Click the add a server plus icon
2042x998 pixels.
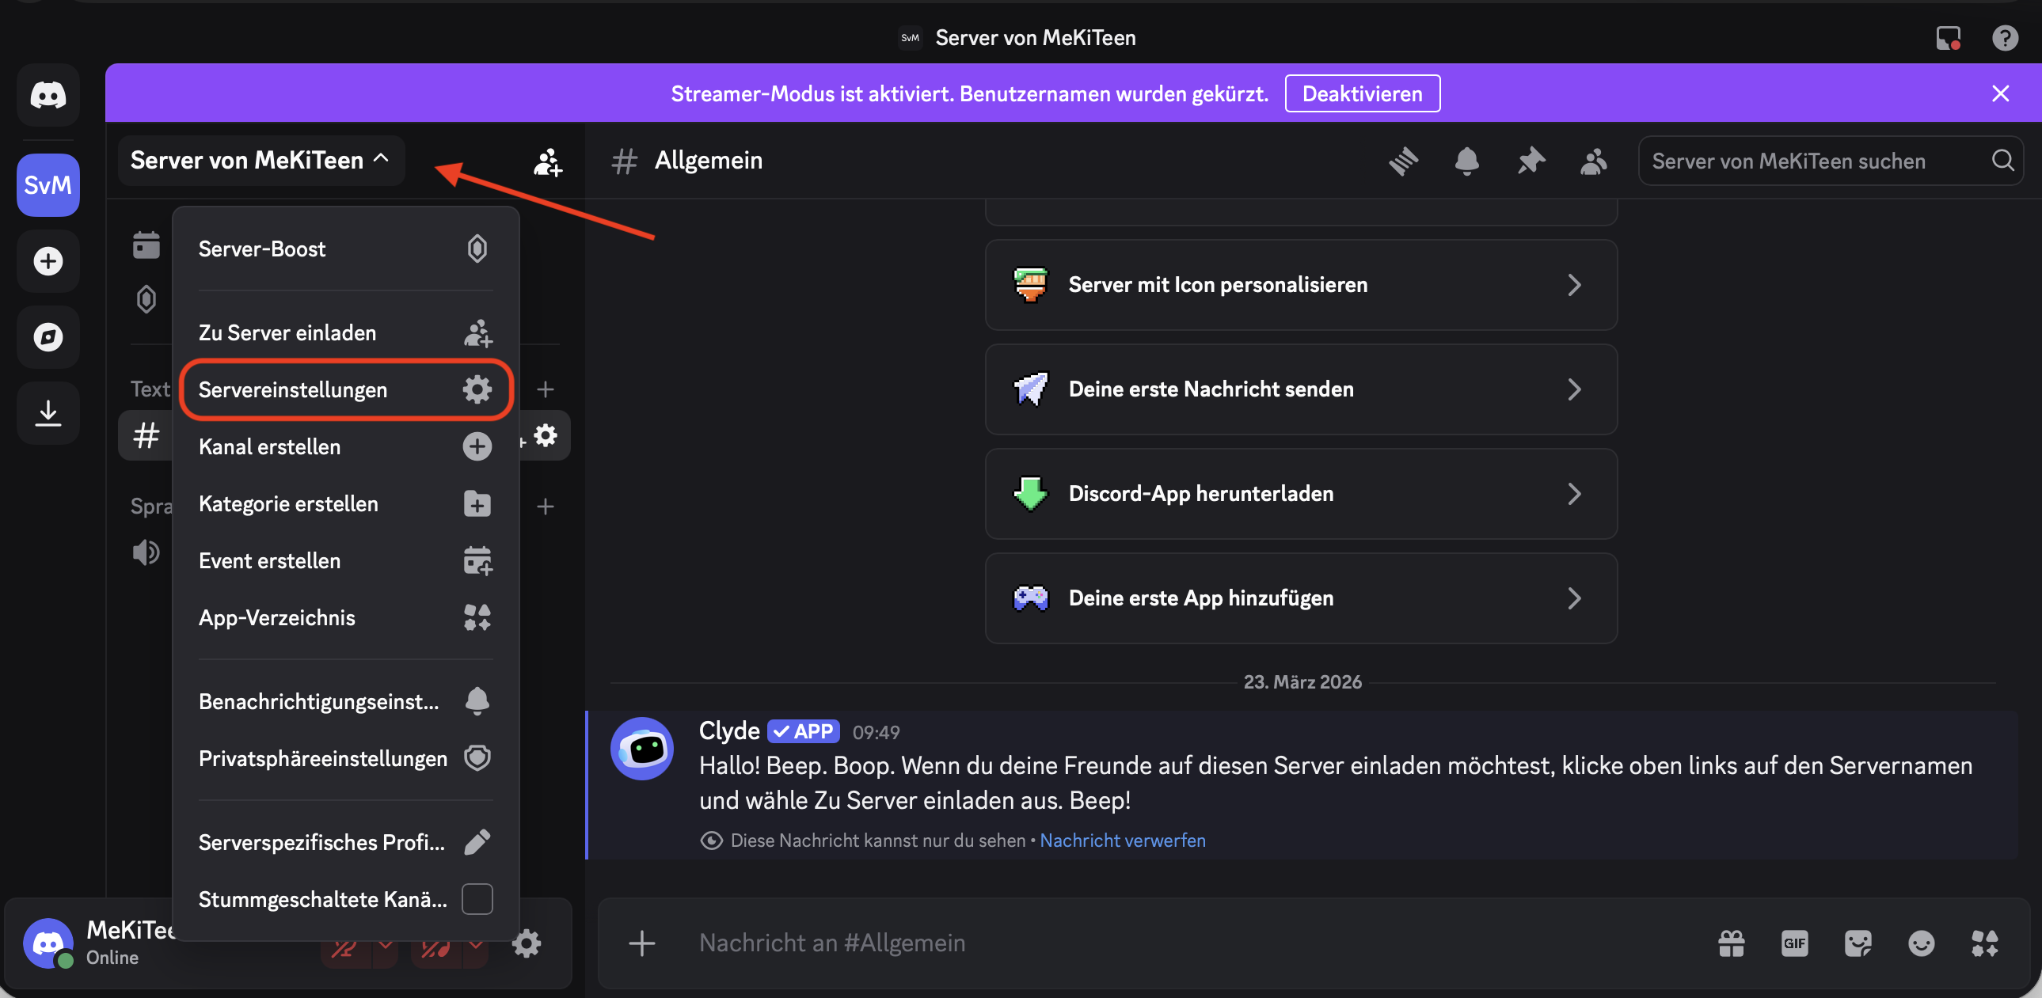pyautogui.click(x=48, y=261)
